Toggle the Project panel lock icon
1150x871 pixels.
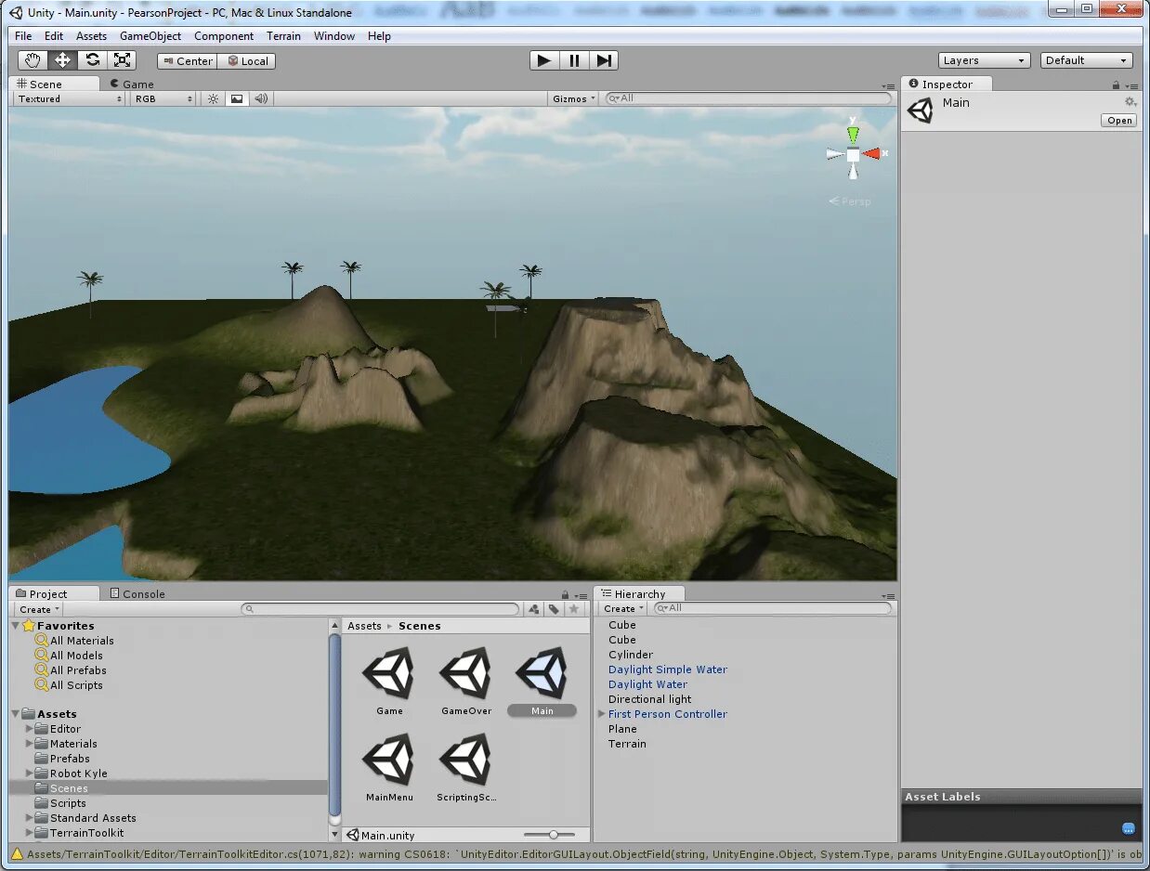click(x=564, y=595)
